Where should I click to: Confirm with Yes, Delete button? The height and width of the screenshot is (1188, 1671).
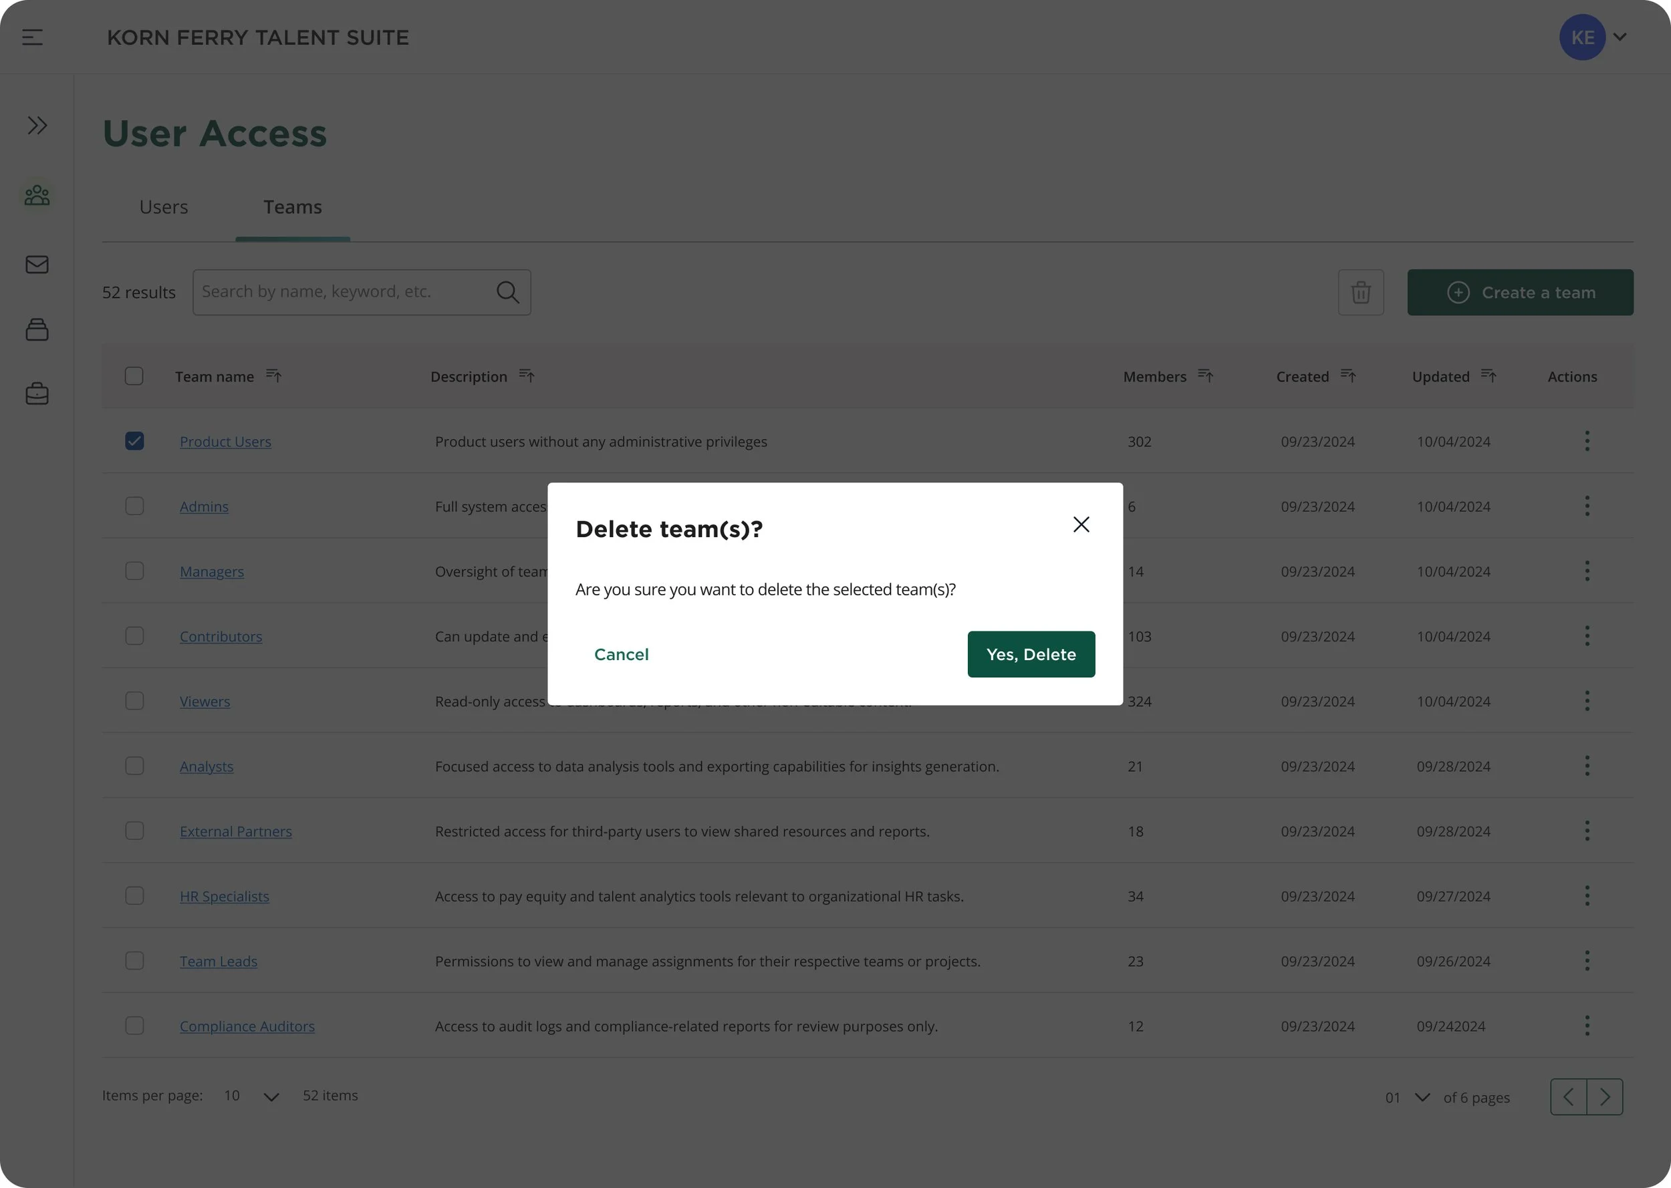coord(1030,654)
